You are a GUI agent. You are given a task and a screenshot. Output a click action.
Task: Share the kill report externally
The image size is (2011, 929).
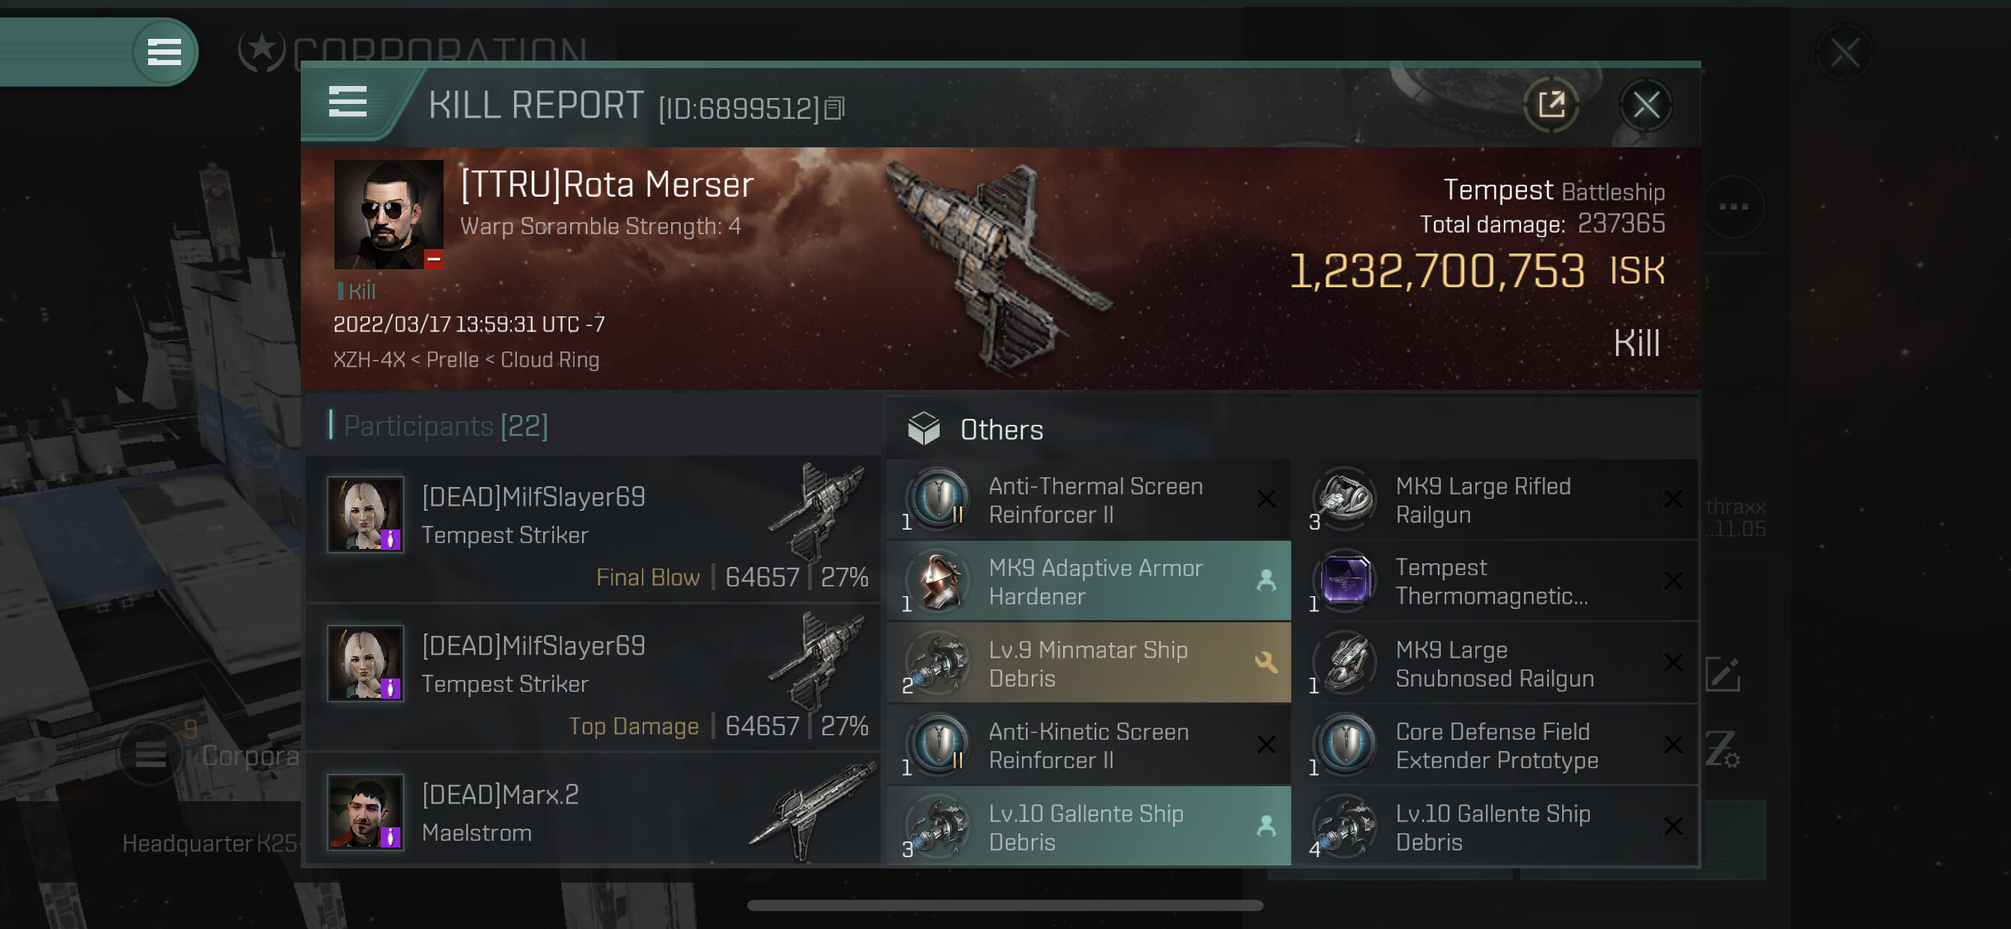pos(1550,105)
